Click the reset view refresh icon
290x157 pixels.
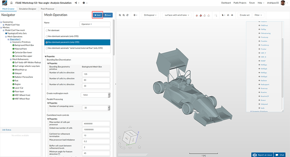click(x=127, y=15)
